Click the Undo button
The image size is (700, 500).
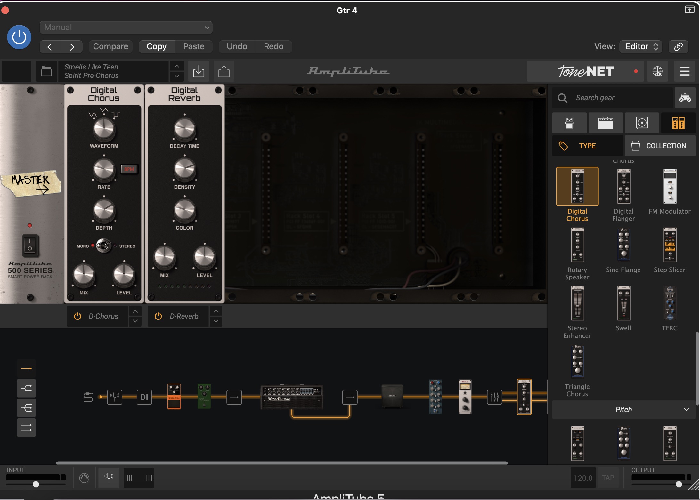coord(237,46)
